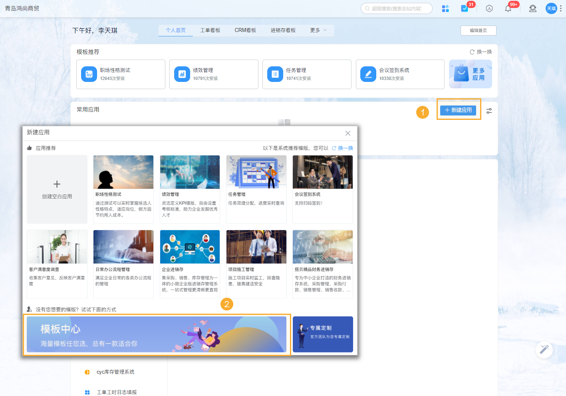Click the hexagon app center icon
Viewport: 566px width, 396px height.
[x=489, y=8]
